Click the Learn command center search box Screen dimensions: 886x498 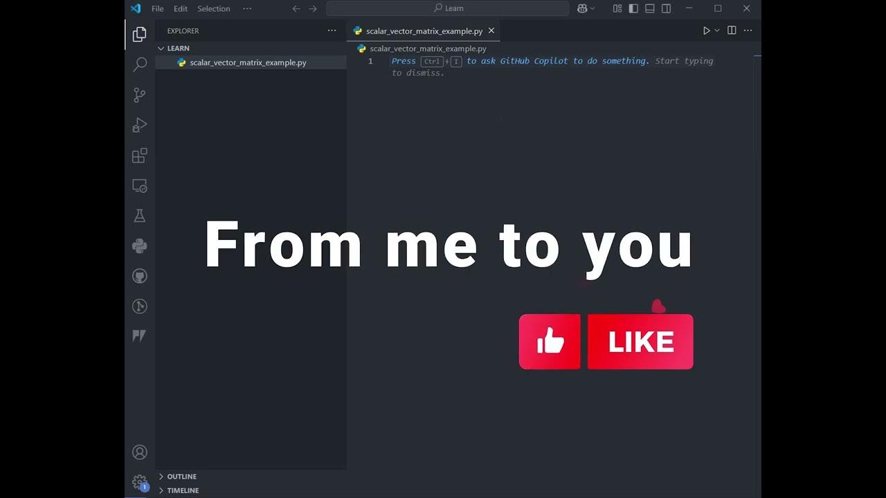pos(447,8)
